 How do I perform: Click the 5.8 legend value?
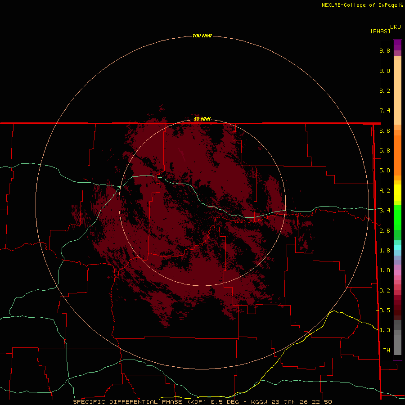(385, 151)
